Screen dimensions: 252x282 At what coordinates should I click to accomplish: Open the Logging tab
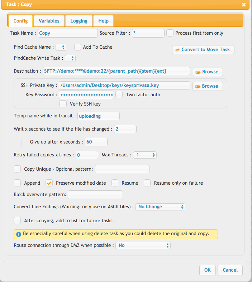79,21
